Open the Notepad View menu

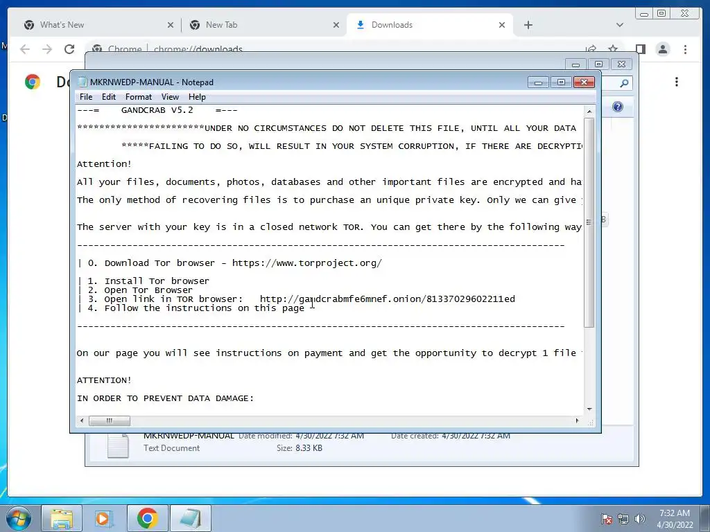pyautogui.click(x=170, y=97)
